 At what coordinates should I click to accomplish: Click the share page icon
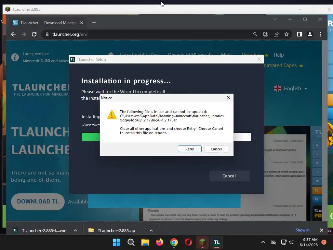point(276,34)
